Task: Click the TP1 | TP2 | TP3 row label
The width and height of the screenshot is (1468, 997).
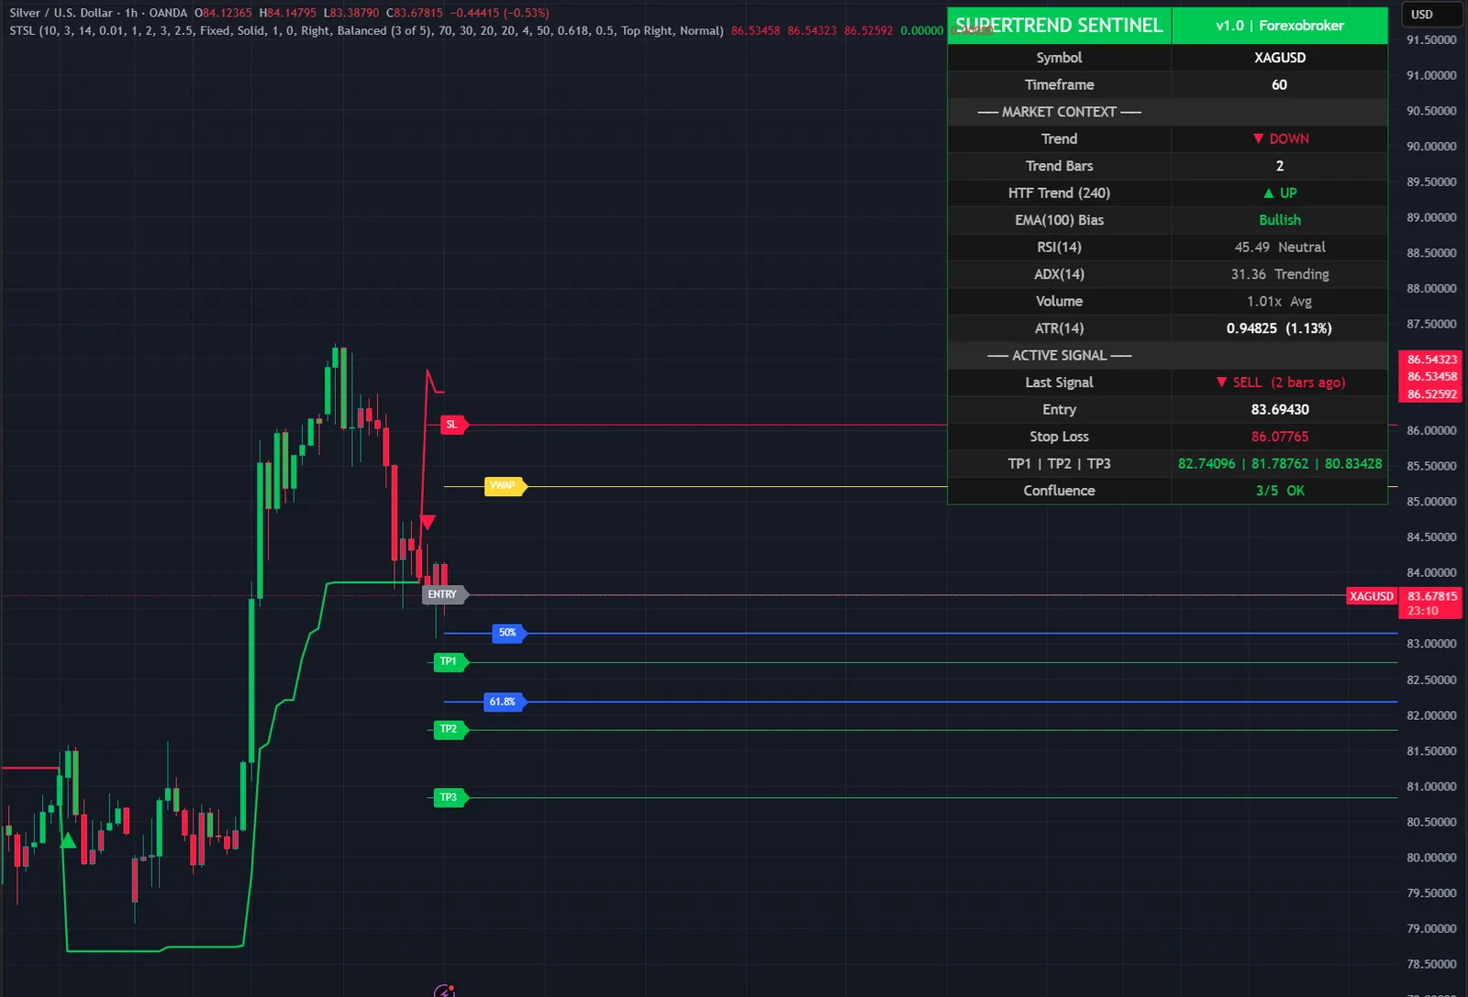Action: click(1059, 464)
